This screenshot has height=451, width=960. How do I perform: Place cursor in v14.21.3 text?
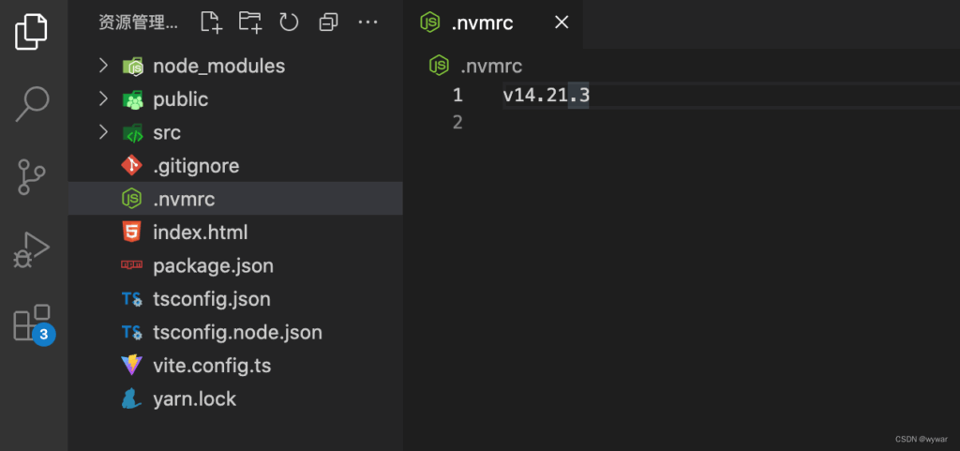pyautogui.click(x=547, y=96)
